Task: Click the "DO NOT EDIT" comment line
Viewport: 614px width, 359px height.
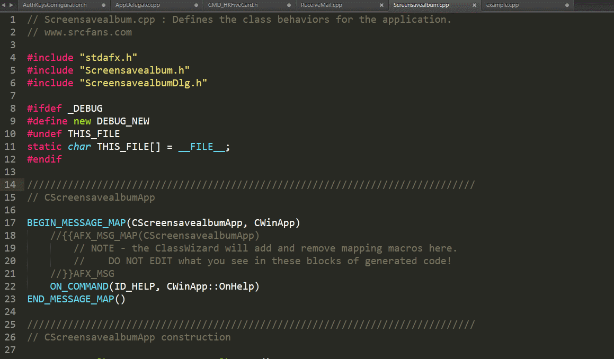Action: [x=262, y=261]
